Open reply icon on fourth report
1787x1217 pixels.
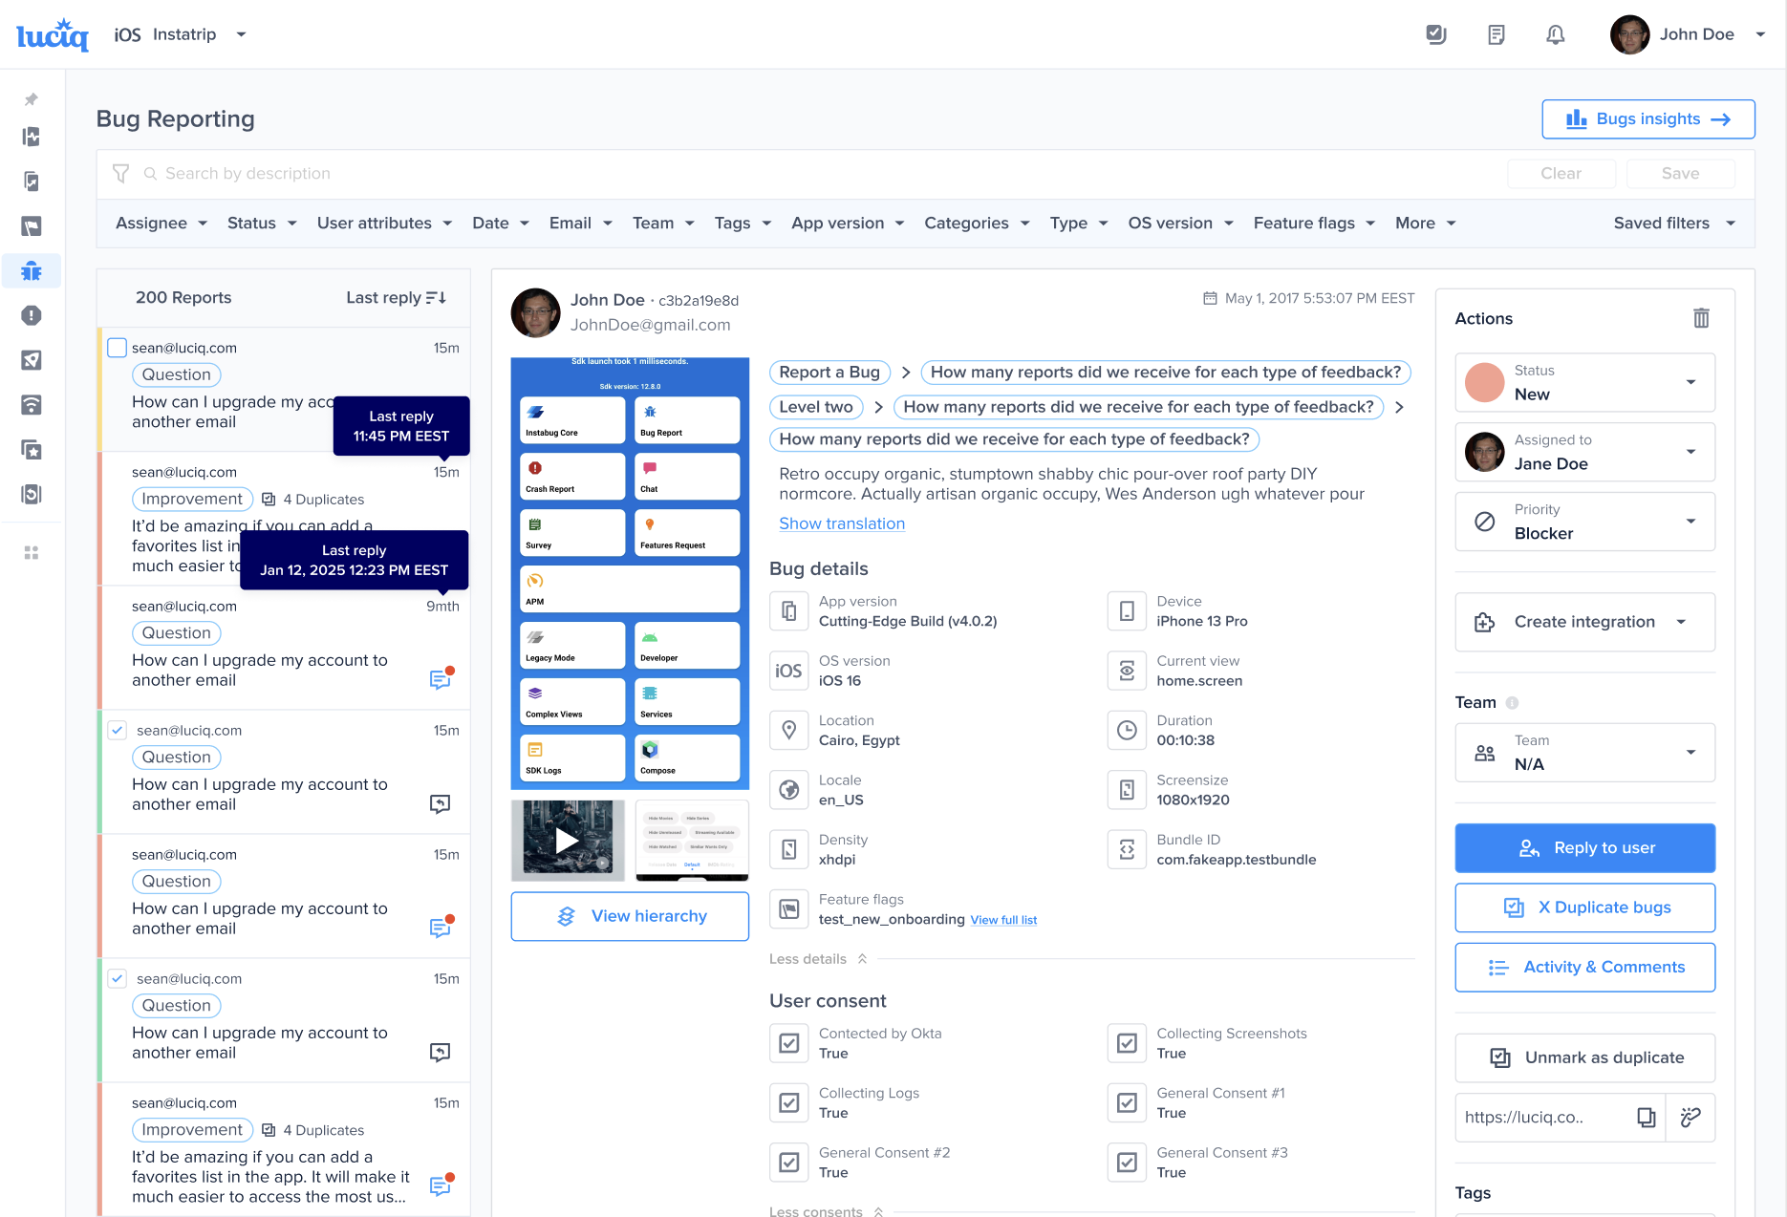(x=440, y=803)
